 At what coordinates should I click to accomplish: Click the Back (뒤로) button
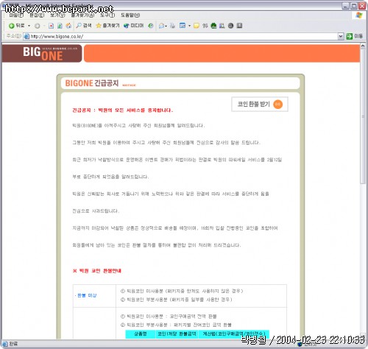[16, 26]
